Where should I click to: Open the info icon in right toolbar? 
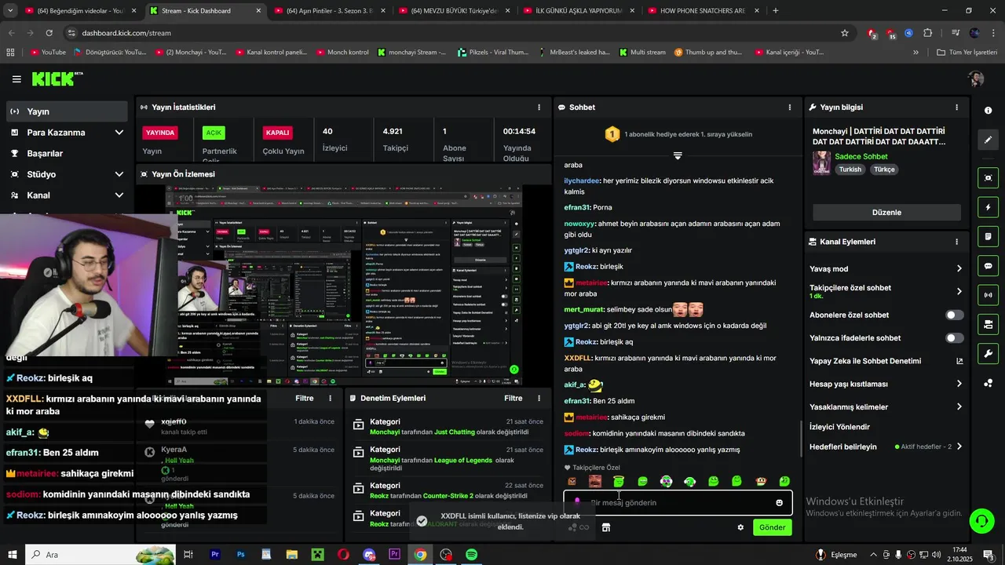[988, 111]
